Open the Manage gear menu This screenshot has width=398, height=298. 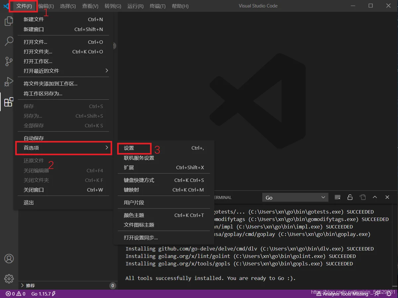tap(9, 278)
